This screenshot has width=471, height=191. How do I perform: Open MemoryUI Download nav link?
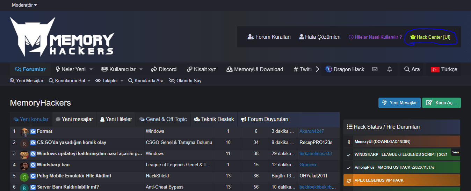(255, 69)
